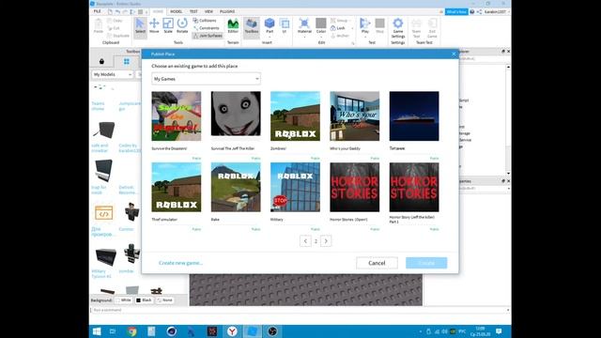Open the help question-mark icon
This screenshot has height=338, width=601.
coord(472,12)
